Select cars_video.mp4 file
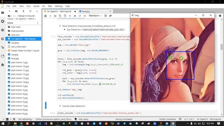224x126 pixels. point(23,47)
